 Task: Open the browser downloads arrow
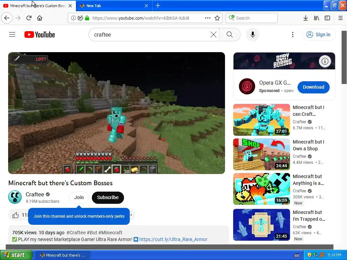point(305,18)
